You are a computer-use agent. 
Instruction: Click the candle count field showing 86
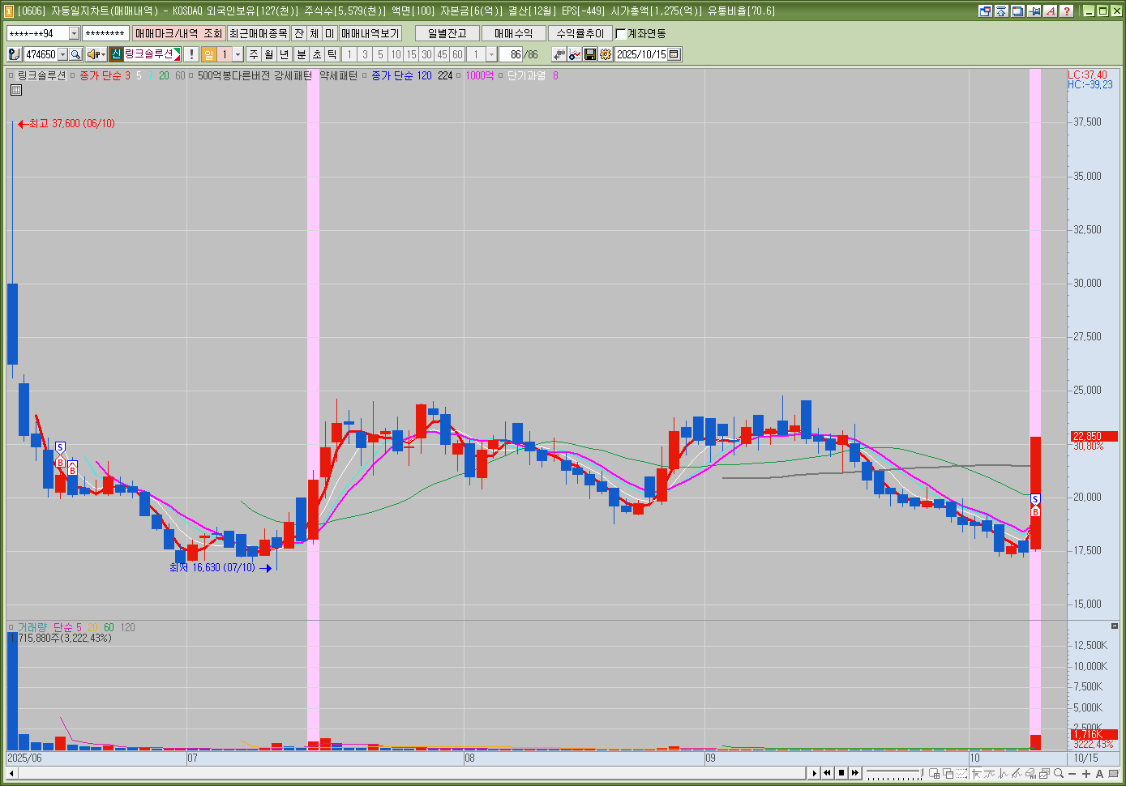511,54
